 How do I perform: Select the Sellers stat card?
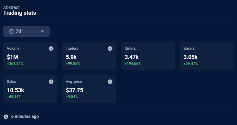pyautogui.click(x=148, y=56)
